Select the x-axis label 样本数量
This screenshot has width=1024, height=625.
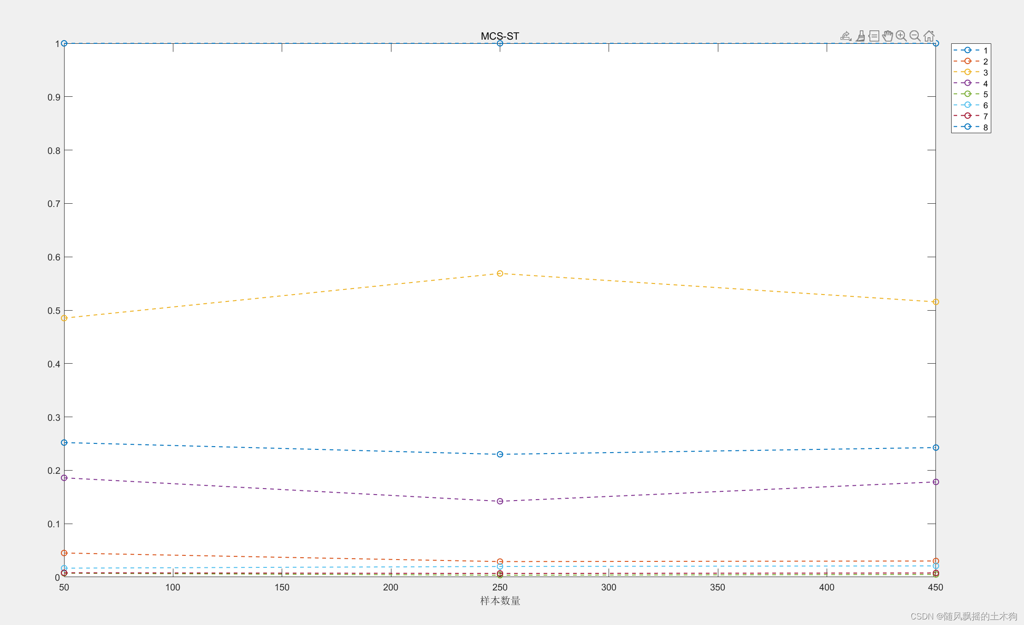click(x=500, y=601)
